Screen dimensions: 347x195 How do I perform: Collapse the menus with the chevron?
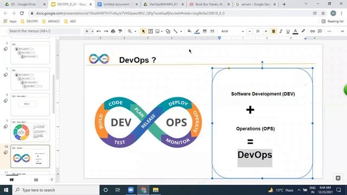point(342,31)
